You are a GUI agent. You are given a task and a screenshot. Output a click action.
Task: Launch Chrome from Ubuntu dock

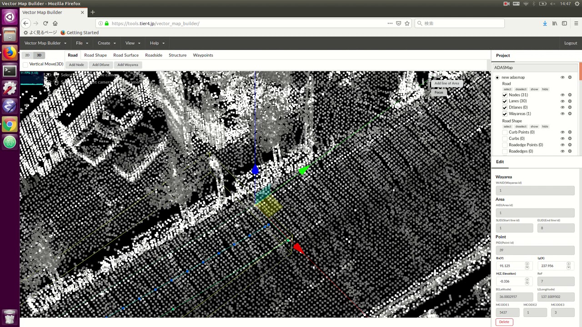(x=10, y=124)
